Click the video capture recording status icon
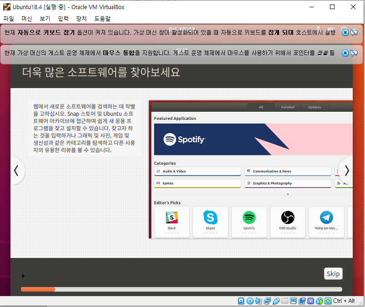 pos(302,301)
